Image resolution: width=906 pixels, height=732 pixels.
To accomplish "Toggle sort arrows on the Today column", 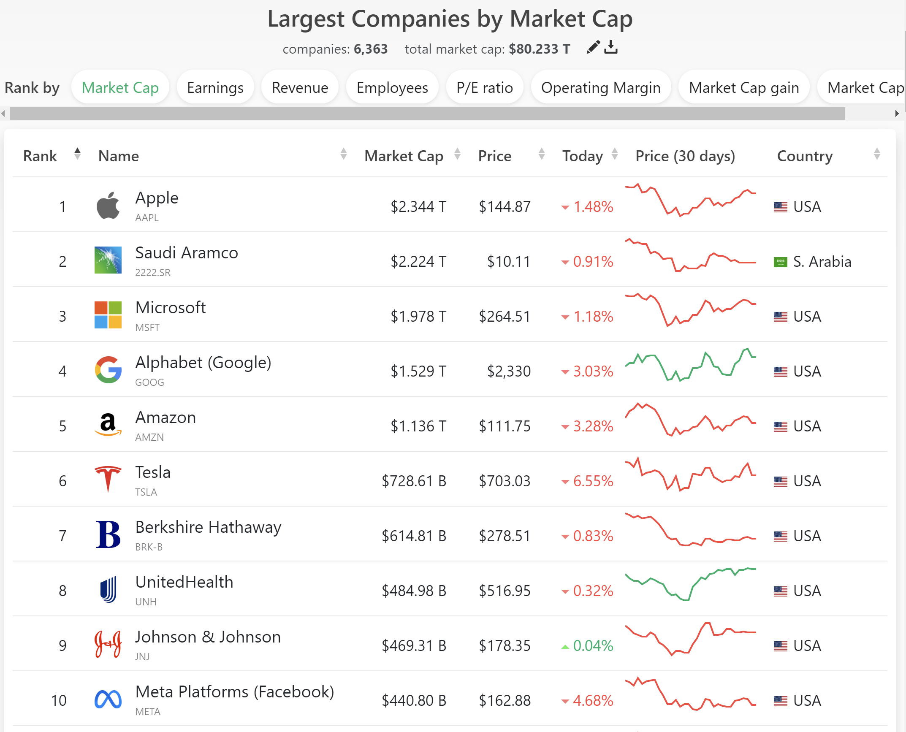I will pyautogui.click(x=615, y=154).
